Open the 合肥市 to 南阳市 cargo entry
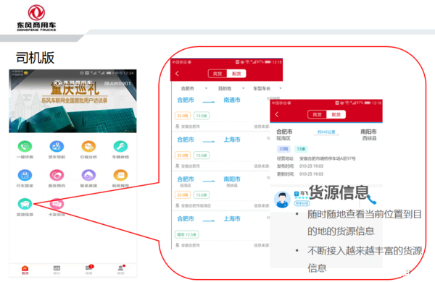Screen dimensions: 435x282 [x=221, y=192]
